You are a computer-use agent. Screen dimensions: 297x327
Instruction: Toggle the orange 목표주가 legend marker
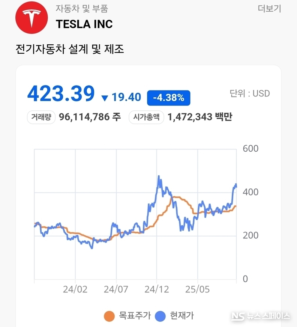tap(109, 316)
